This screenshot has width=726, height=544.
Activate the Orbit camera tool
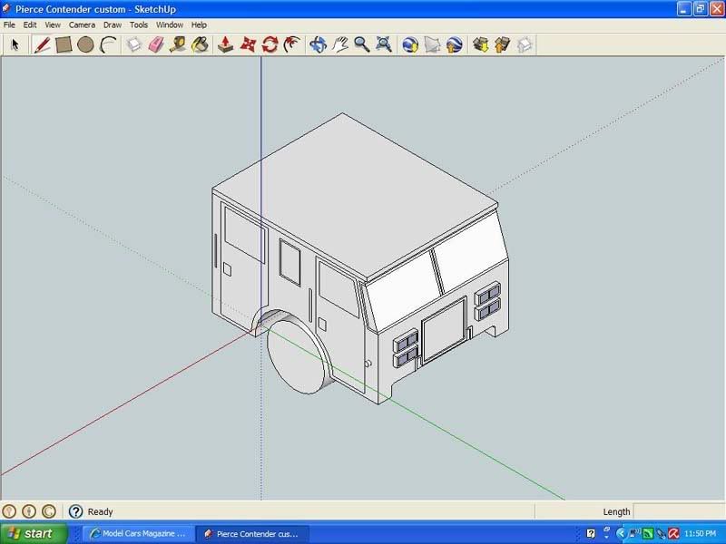[318, 44]
